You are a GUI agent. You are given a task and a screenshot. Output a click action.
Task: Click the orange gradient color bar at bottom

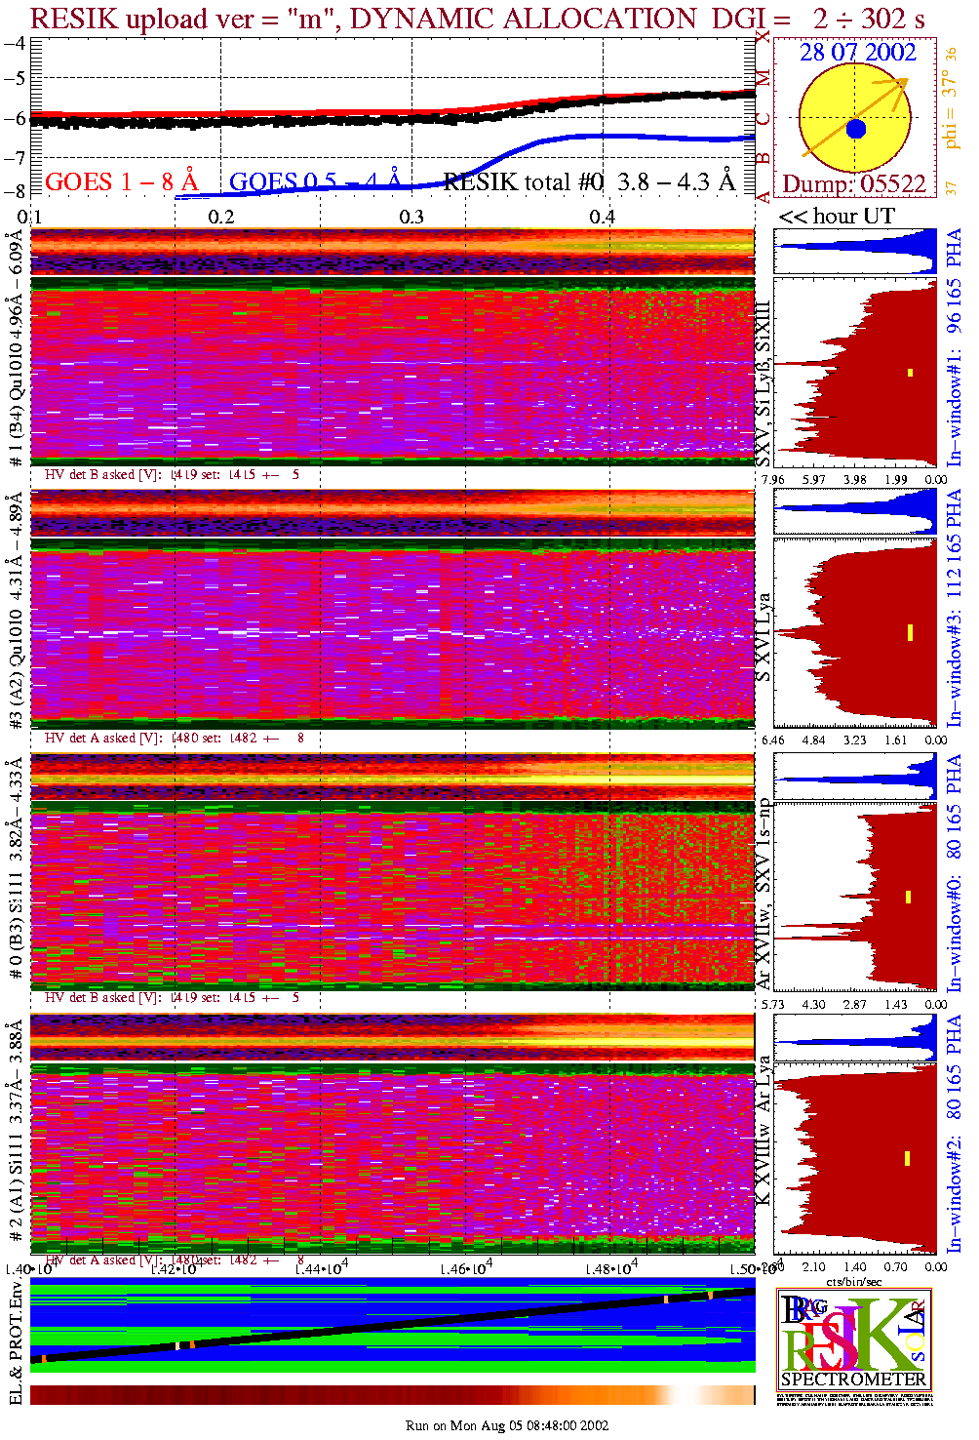tap(392, 1395)
